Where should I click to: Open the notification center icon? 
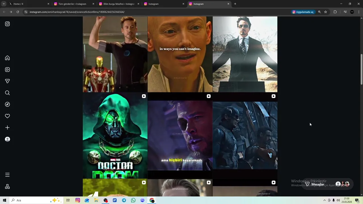coord(357,200)
